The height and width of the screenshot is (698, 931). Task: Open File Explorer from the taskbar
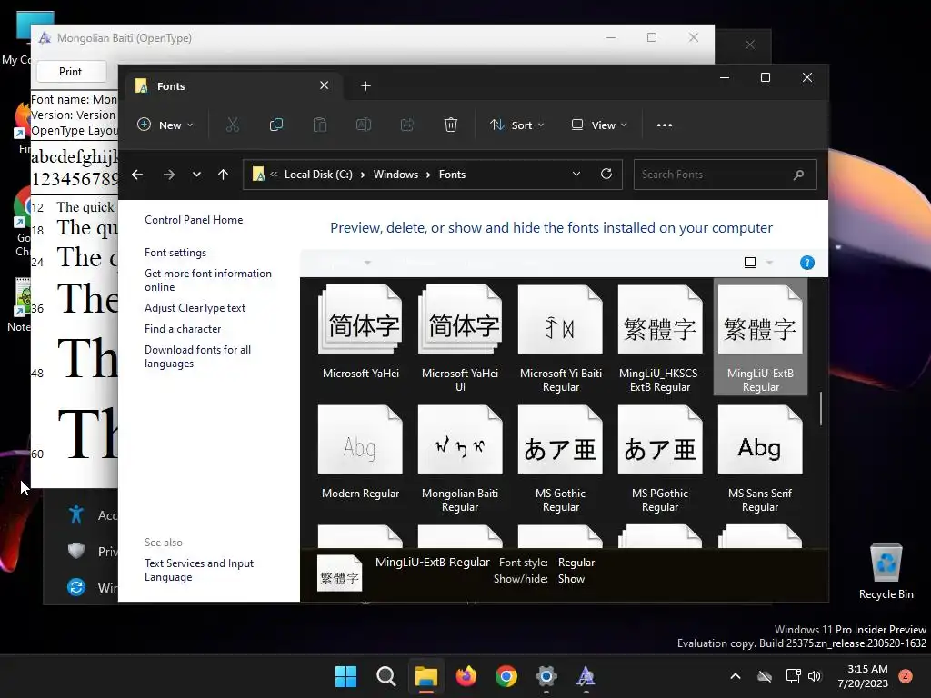click(425, 676)
